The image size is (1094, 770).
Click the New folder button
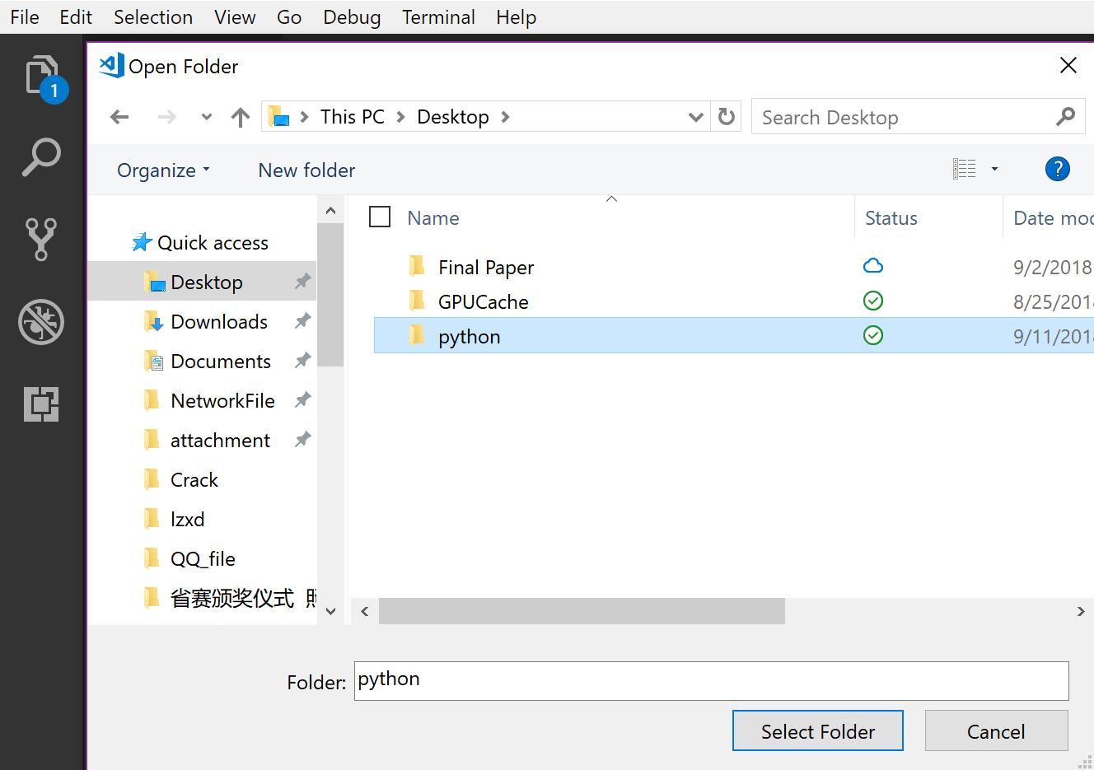[306, 170]
